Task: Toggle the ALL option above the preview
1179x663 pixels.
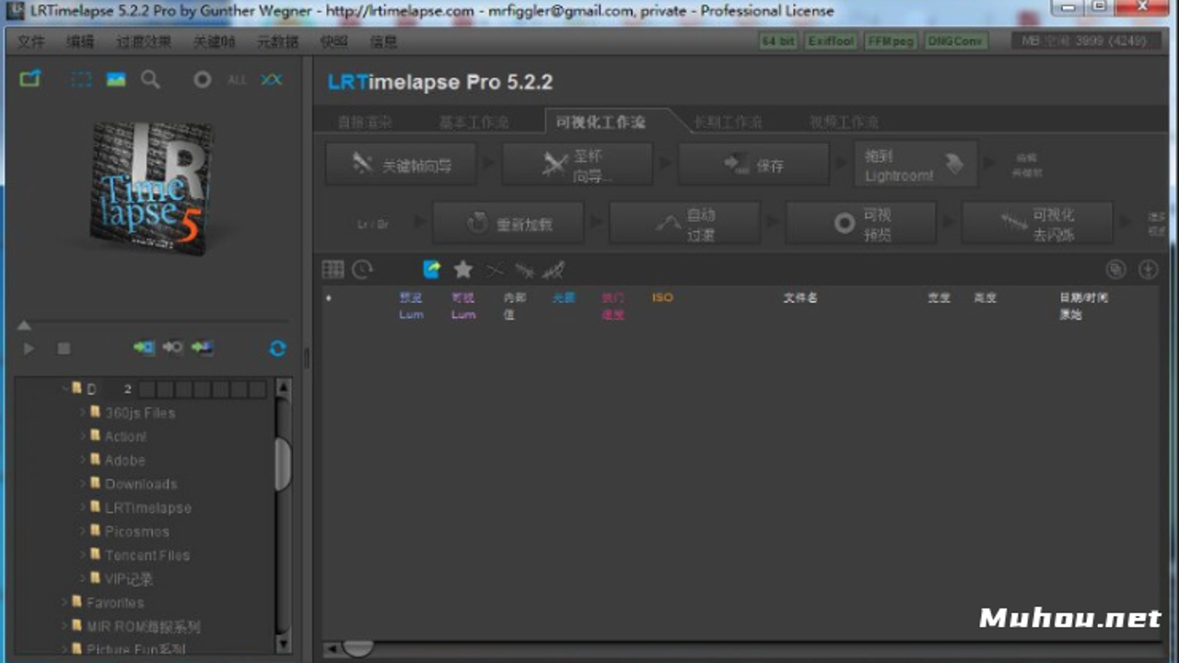Action: [237, 80]
